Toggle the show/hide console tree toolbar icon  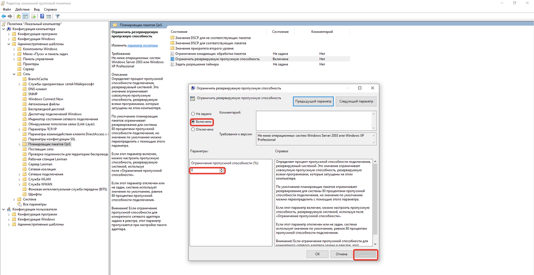(x=26, y=16)
